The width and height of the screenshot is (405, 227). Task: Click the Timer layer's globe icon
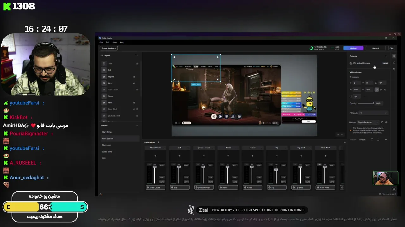[104, 96]
